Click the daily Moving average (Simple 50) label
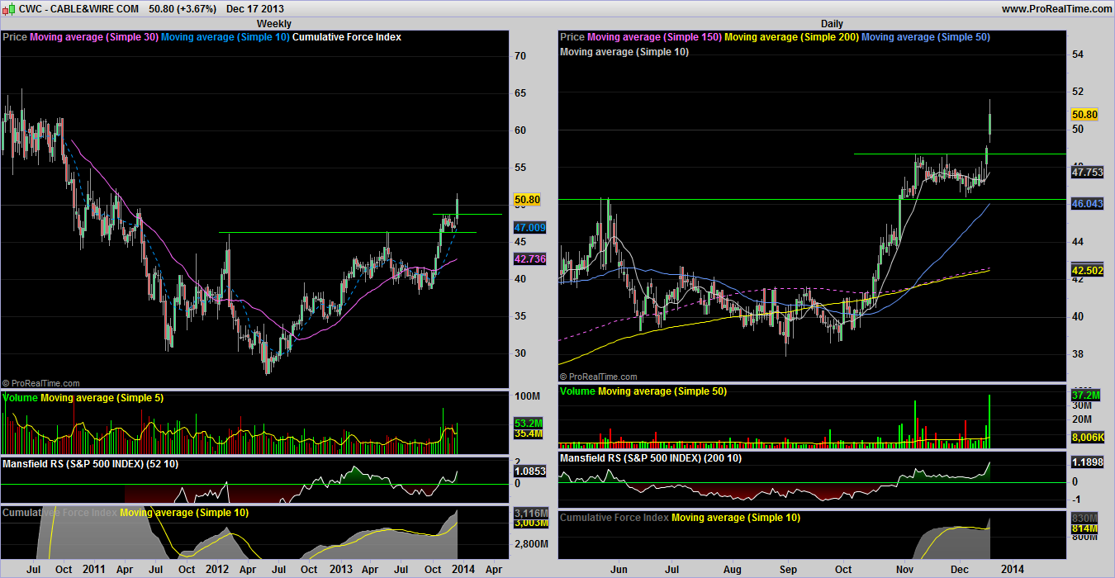 tap(925, 37)
